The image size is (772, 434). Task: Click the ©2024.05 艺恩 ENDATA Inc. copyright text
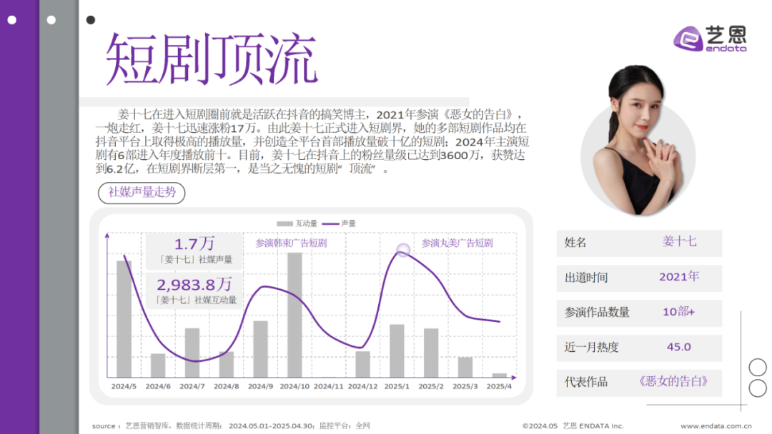(573, 425)
